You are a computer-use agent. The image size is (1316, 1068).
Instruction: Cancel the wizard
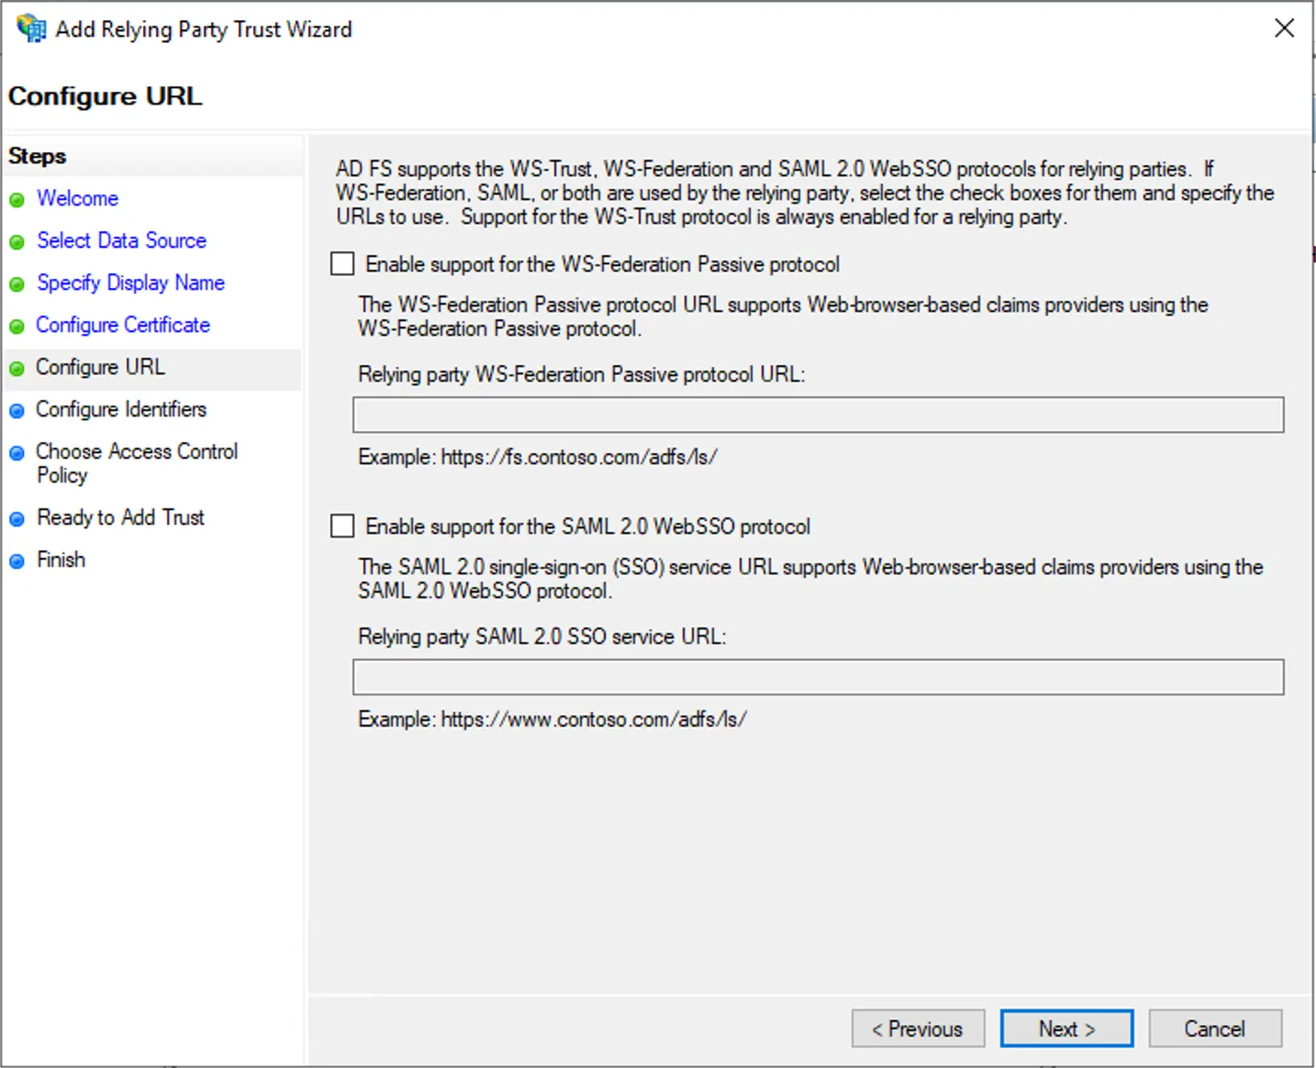(1215, 1029)
